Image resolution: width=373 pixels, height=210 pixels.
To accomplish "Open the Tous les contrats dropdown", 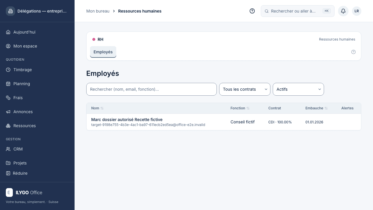I will click(x=245, y=89).
